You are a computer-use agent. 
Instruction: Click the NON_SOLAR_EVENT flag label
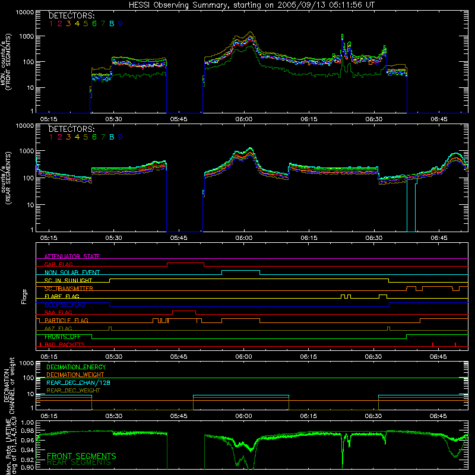coord(72,273)
